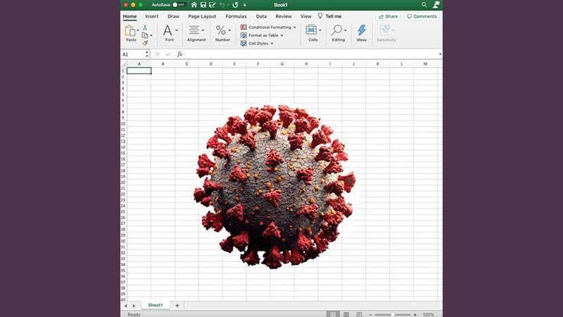Switch to Normal view icon in status bar
The height and width of the screenshot is (317, 563).
(x=333, y=314)
